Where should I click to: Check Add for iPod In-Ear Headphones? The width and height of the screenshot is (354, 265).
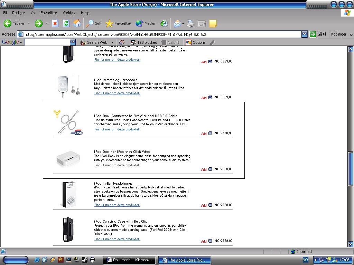210,205
